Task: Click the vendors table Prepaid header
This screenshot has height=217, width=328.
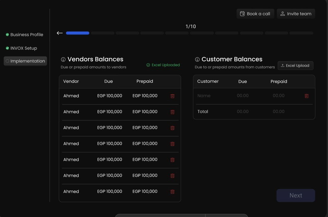Action: point(145,81)
